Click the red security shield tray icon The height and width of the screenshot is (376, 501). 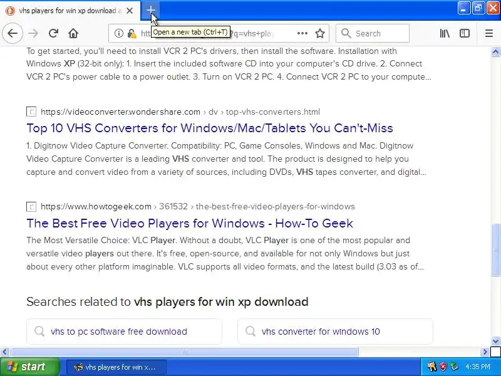(443, 367)
